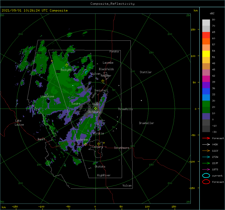225x210 pixels.
Task: Pick the light gray 70-80 dBZ swatch
Action: (x=206, y=23)
